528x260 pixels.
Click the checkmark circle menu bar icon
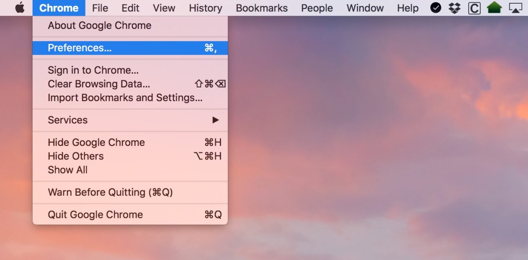coord(436,8)
